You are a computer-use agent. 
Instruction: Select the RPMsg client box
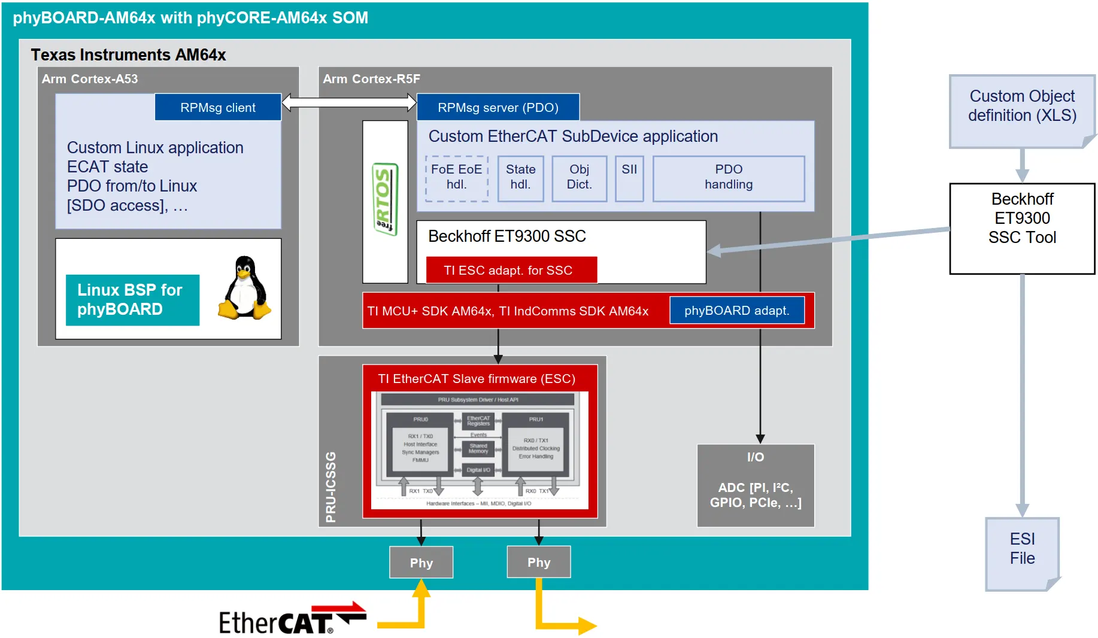pyautogui.click(x=218, y=108)
